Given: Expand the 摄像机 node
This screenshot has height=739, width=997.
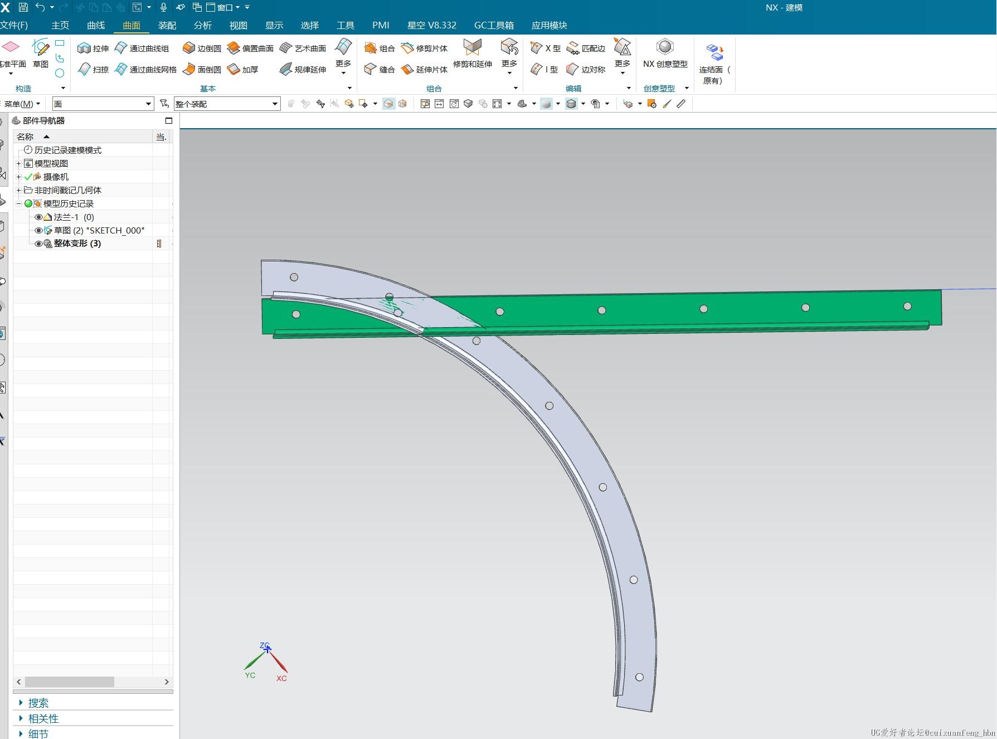Looking at the screenshot, I should pos(18,177).
